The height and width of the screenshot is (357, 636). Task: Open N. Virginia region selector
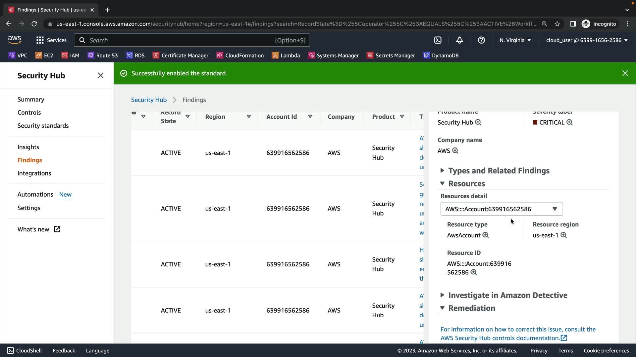pyautogui.click(x=515, y=40)
